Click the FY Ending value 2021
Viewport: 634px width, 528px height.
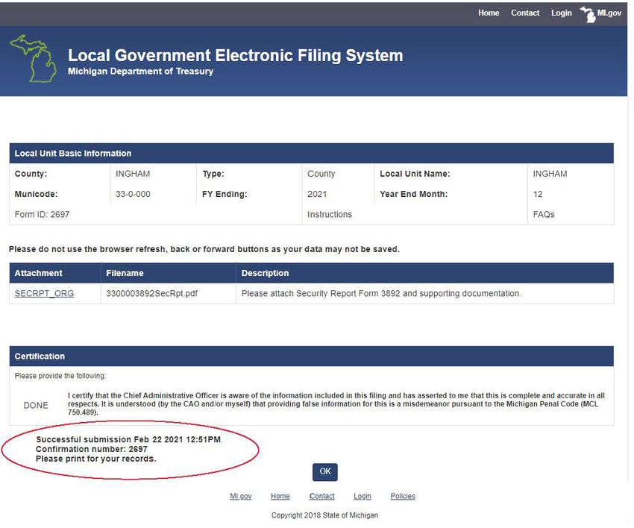(316, 194)
